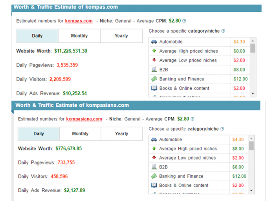Choose Banking and Finance row for kompasiana.com
Image resolution: width=275 pixels, height=206 pixels.
(198, 176)
